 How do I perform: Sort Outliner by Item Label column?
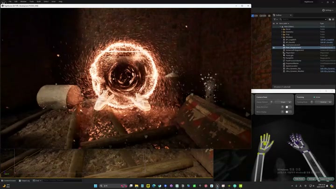click(x=284, y=23)
